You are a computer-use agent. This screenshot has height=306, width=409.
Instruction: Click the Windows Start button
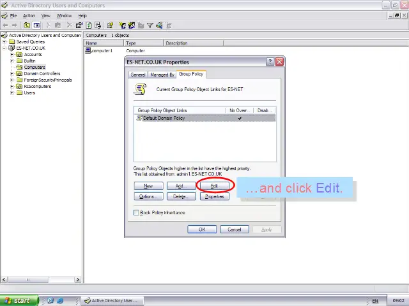pyautogui.click(x=19, y=300)
